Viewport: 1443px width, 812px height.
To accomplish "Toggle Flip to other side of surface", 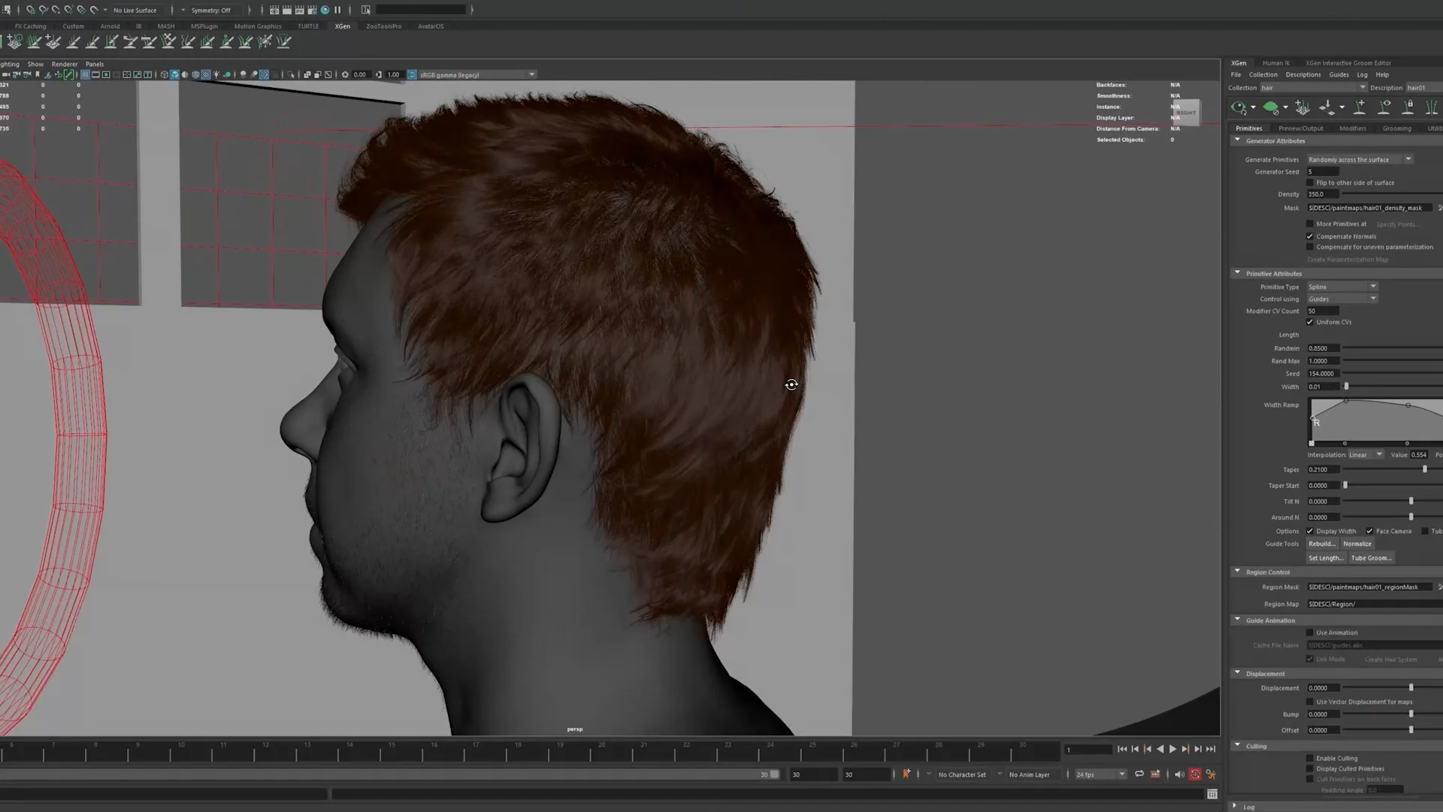I will tap(1310, 183).
